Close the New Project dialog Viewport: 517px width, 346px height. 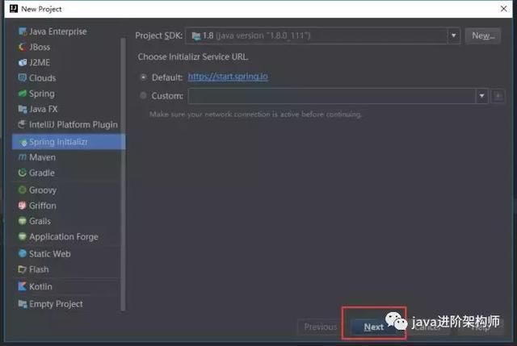504,9
